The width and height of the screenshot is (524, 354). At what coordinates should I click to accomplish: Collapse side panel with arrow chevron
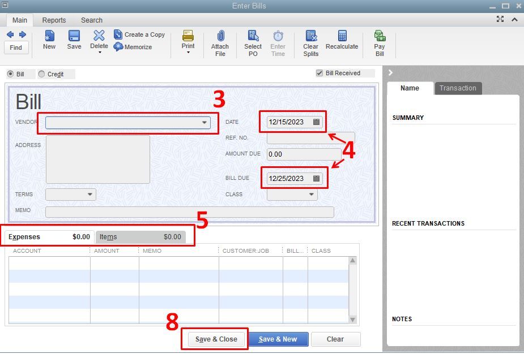pos(390,72)
